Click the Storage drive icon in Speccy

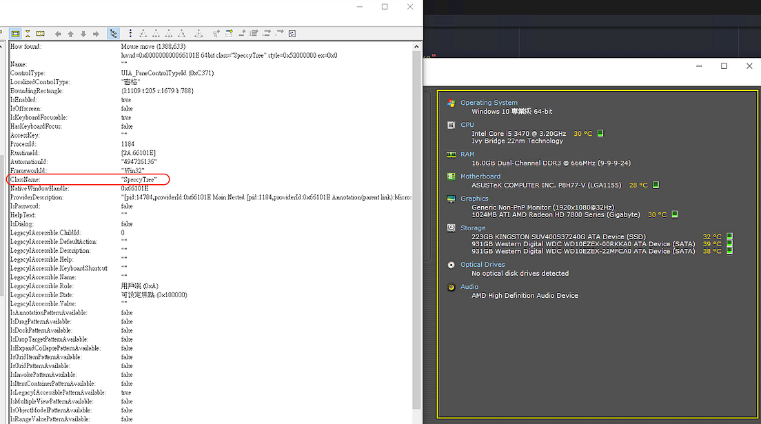pyautogui.click(x=451, y=228)
